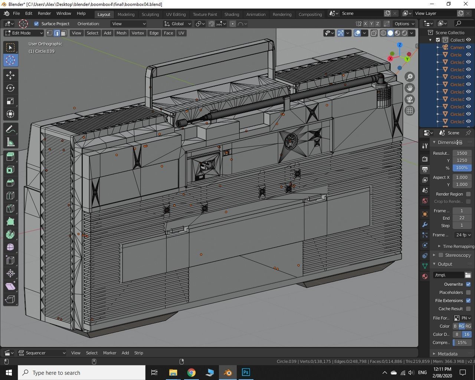Click the Compression 15% slider
Viewport: 475px width, 380px height.
point(462,343)
